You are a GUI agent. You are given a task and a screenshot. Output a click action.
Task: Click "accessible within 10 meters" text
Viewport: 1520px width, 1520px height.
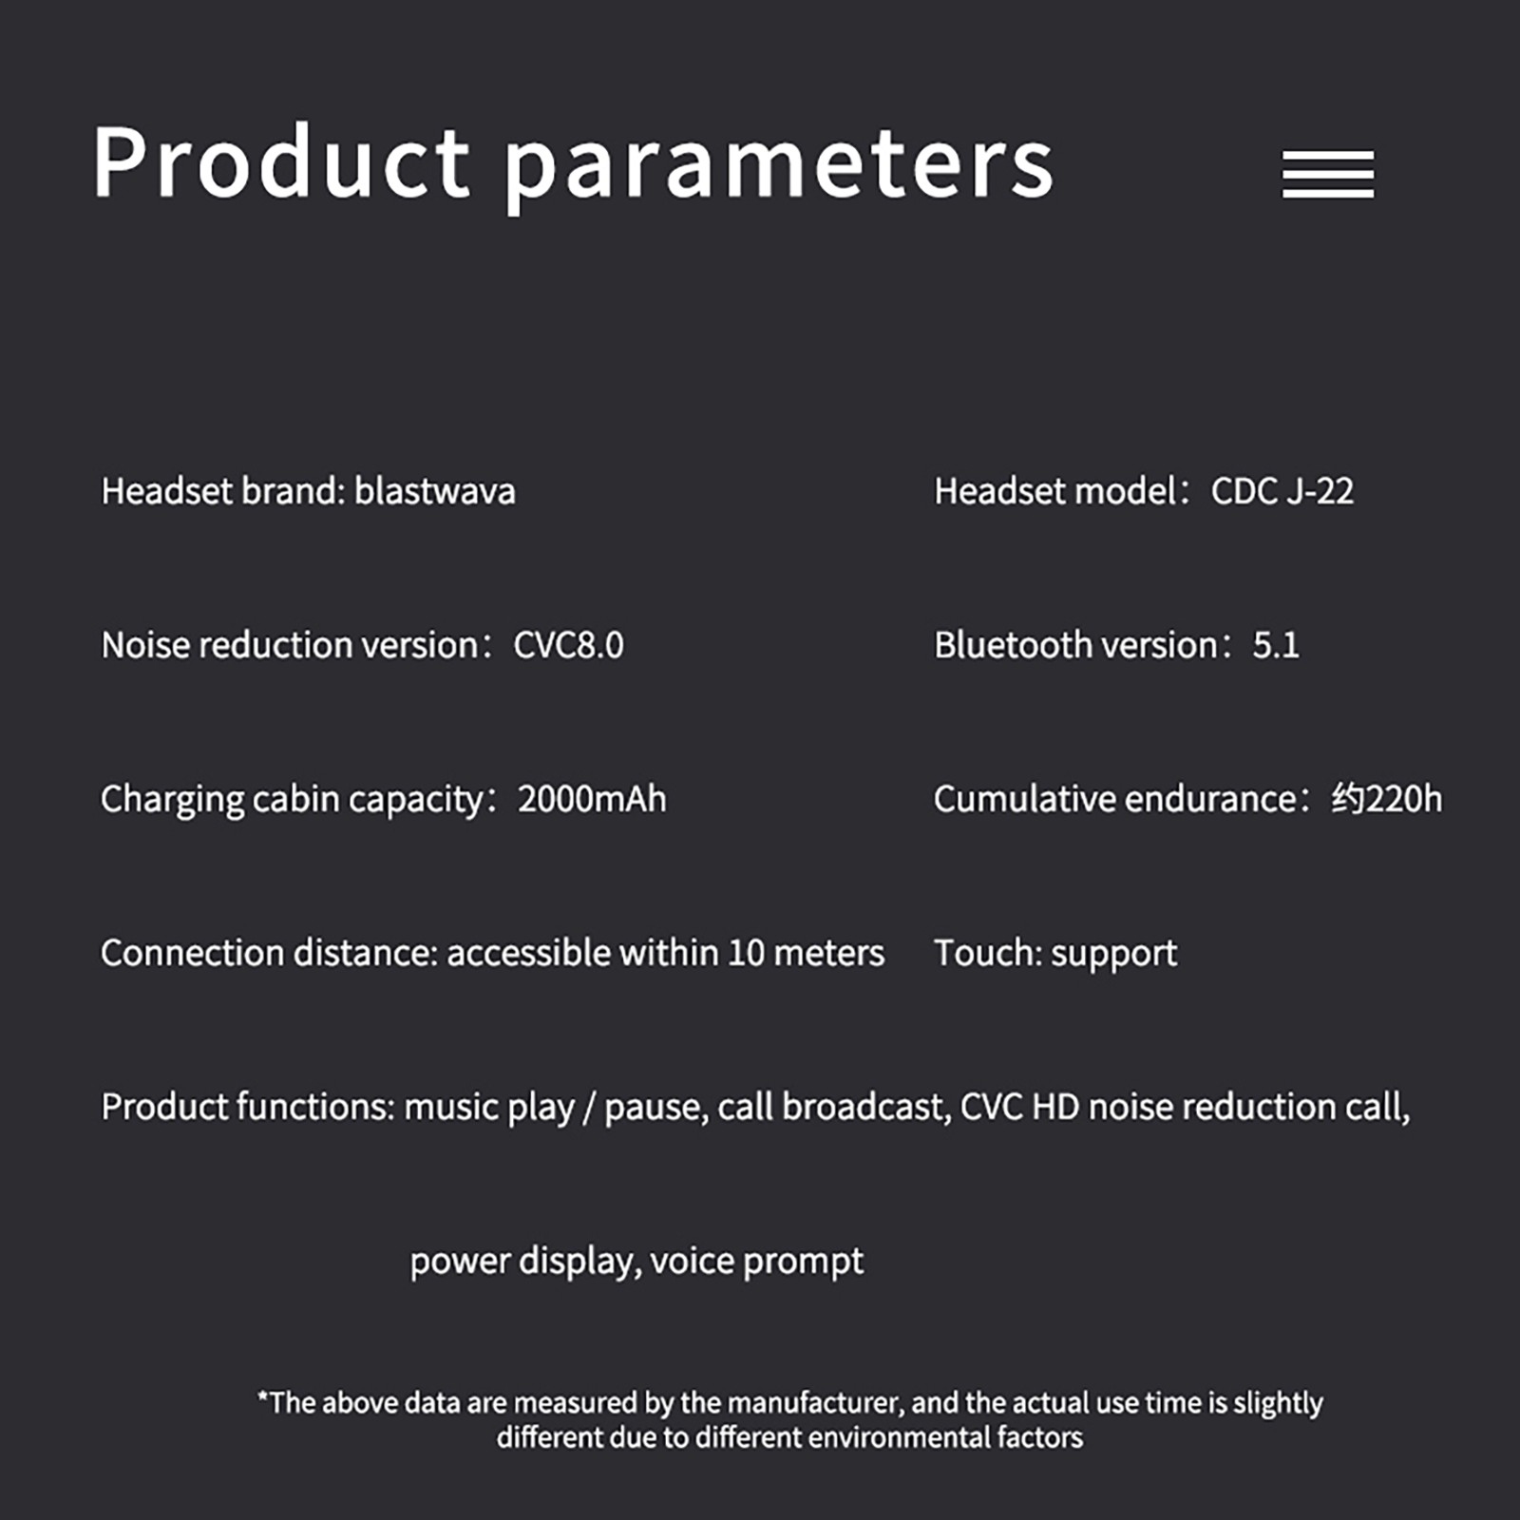click(665, 953)
